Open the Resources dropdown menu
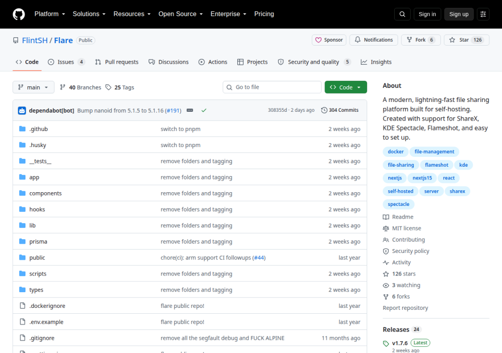 pyautogui.click(x=132, y=14)
